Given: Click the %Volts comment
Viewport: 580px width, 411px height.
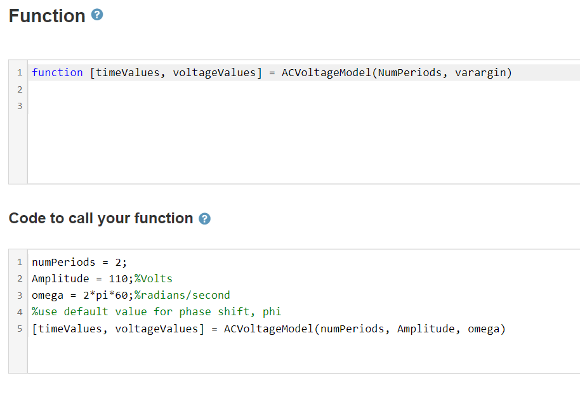Looking at the screenshot, I should (x=153, y=278).
